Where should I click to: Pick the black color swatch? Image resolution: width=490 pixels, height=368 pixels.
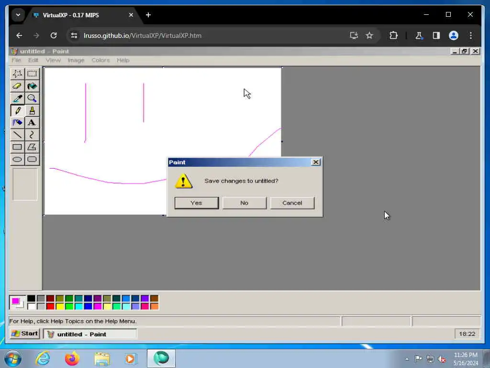tap(31, 298)
